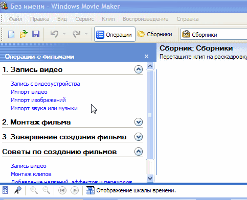Click the Импорт изображений link
This screenshot has width=247, height=200.
[x=38, y=100]
